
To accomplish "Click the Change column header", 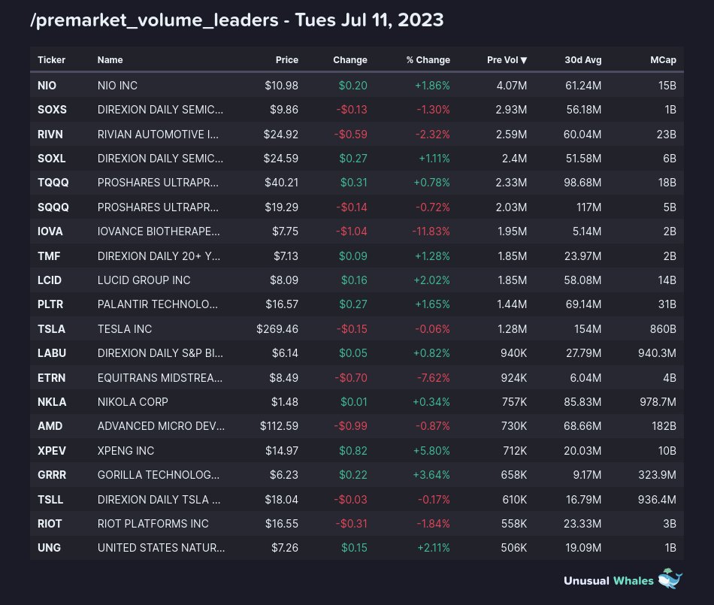I will (349, 60).
